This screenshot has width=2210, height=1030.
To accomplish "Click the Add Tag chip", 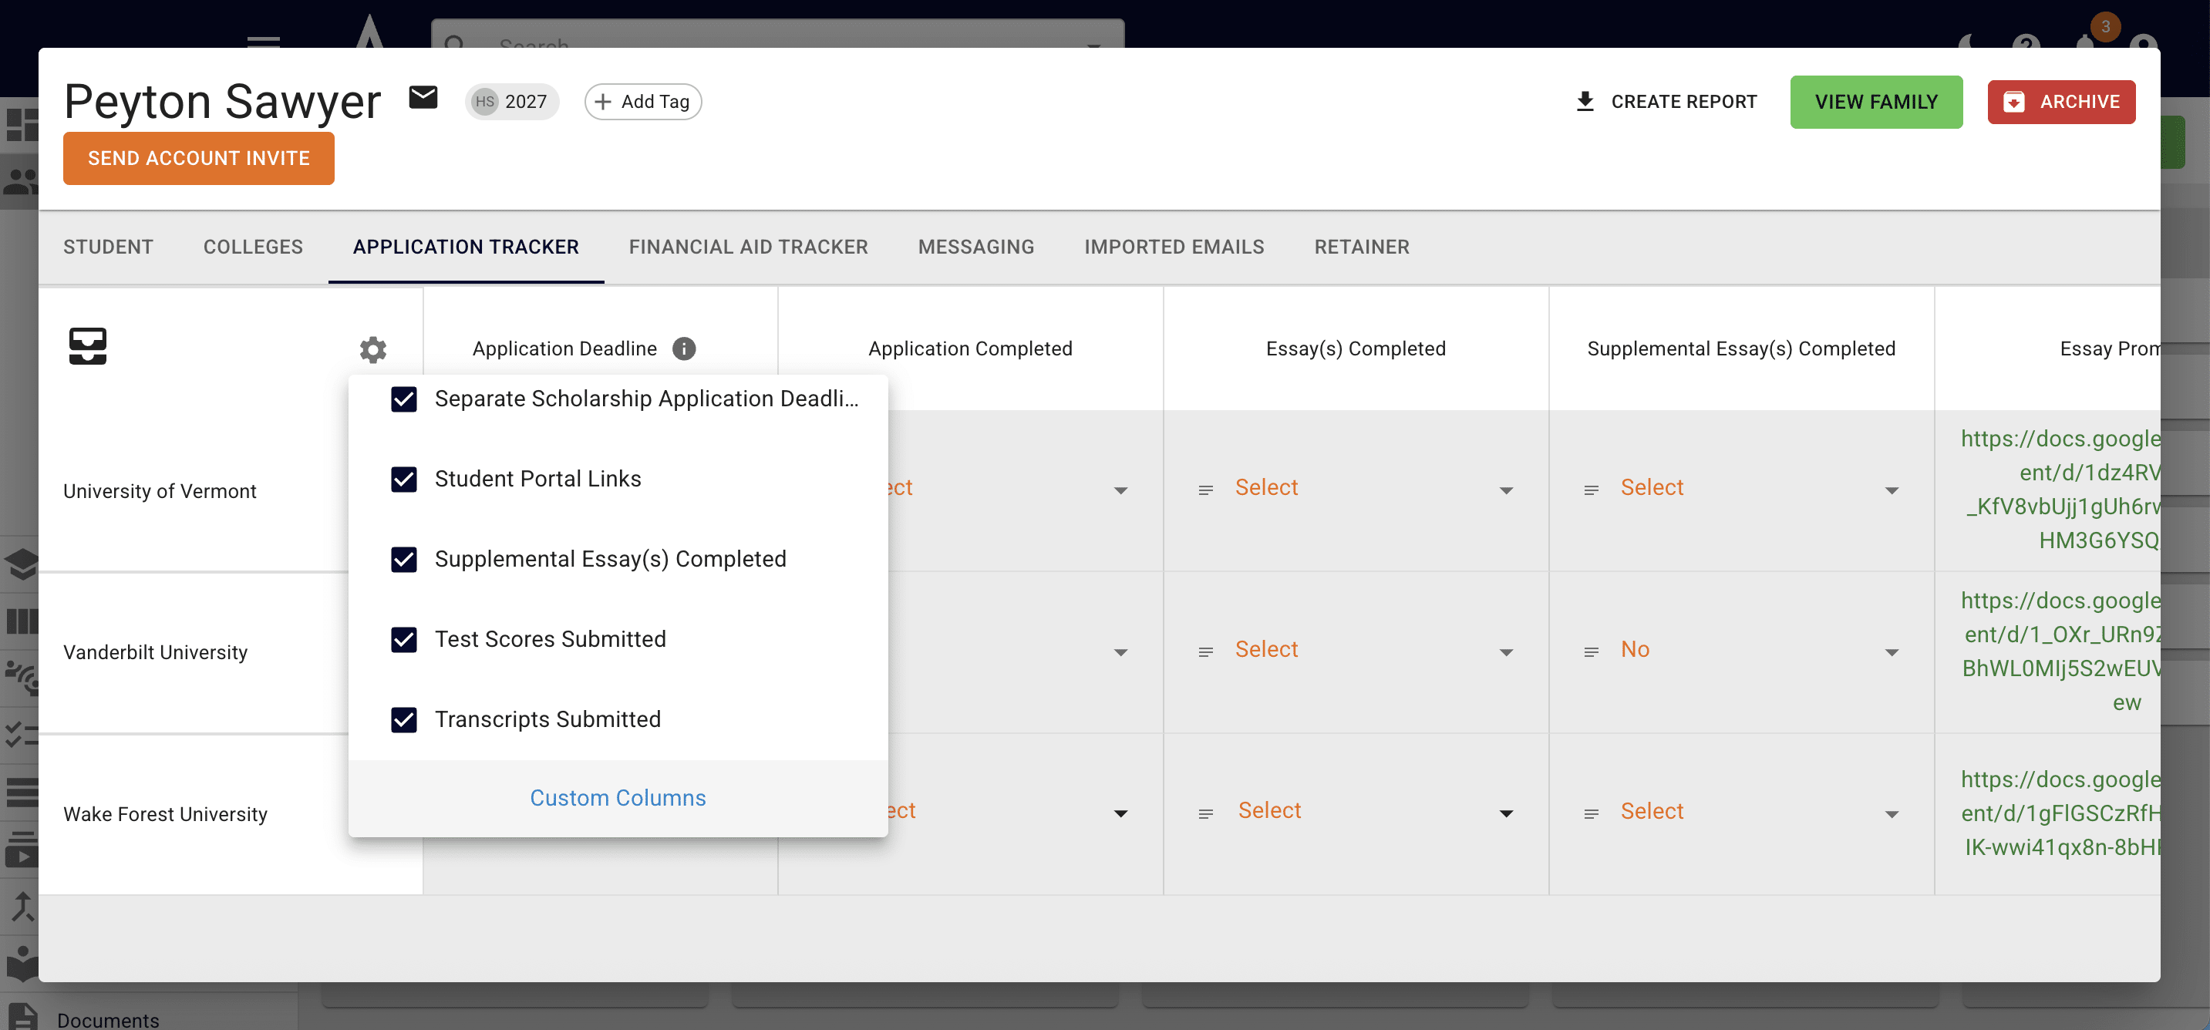I will coord(642,101).
